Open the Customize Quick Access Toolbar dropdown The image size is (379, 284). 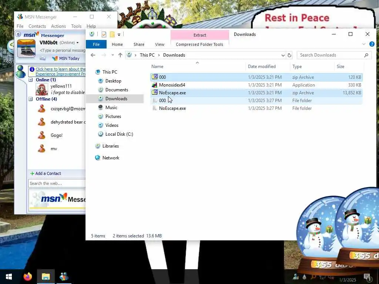coord(119,34)
